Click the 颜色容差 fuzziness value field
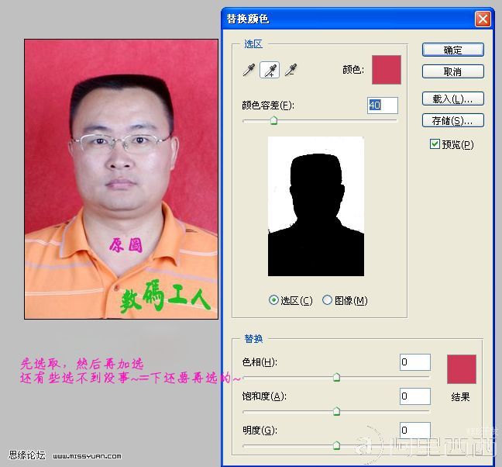The width and height of the screenshot is (502, 467). [x=382, y=105]
